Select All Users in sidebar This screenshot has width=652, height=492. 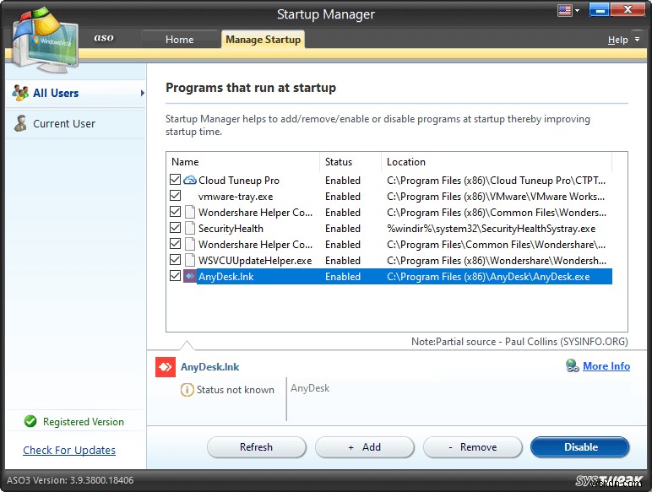[76, 93]
